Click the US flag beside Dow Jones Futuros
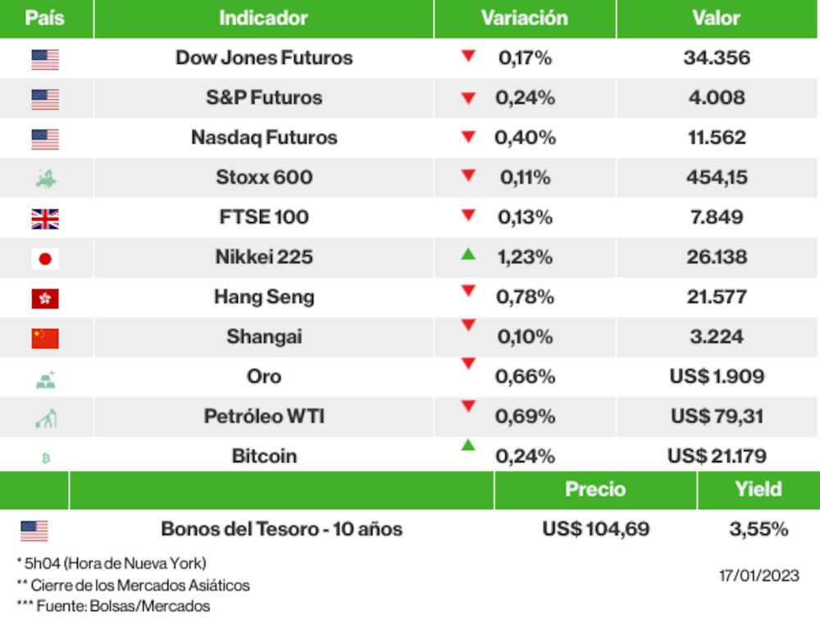820x643 pixels. [x=45, y=59]
